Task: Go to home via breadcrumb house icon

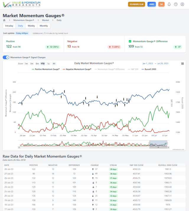Action: point(4,20)
